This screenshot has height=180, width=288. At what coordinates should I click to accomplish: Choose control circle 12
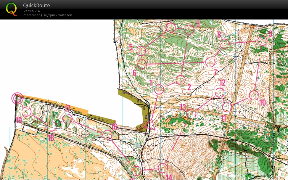pyautogui.click(x=220, y=93)
